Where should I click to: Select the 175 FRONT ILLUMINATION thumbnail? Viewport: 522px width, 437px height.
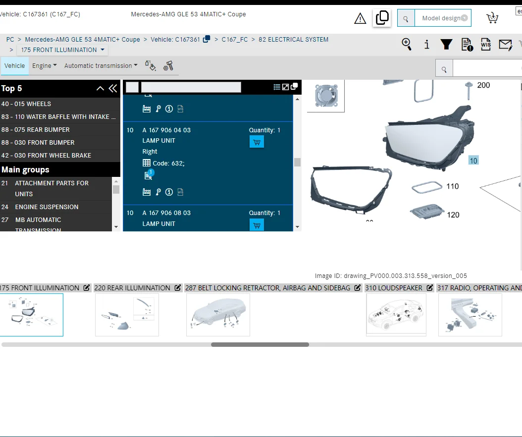[x=32, y=315]
